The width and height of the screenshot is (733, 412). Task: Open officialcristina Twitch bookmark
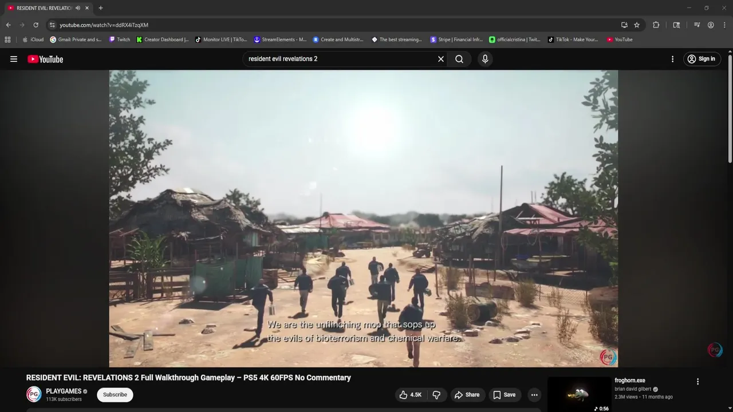pyautogui.click(x=515, y=39)
